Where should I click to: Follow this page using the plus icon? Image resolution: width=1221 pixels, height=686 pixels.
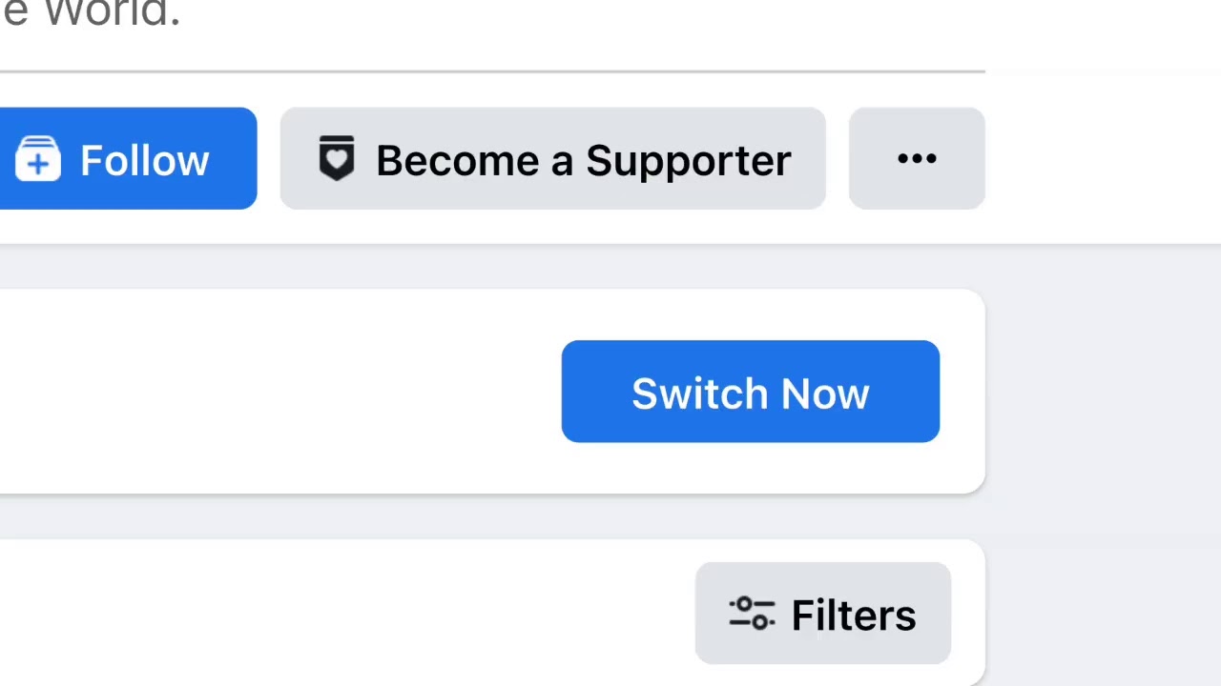38,159
